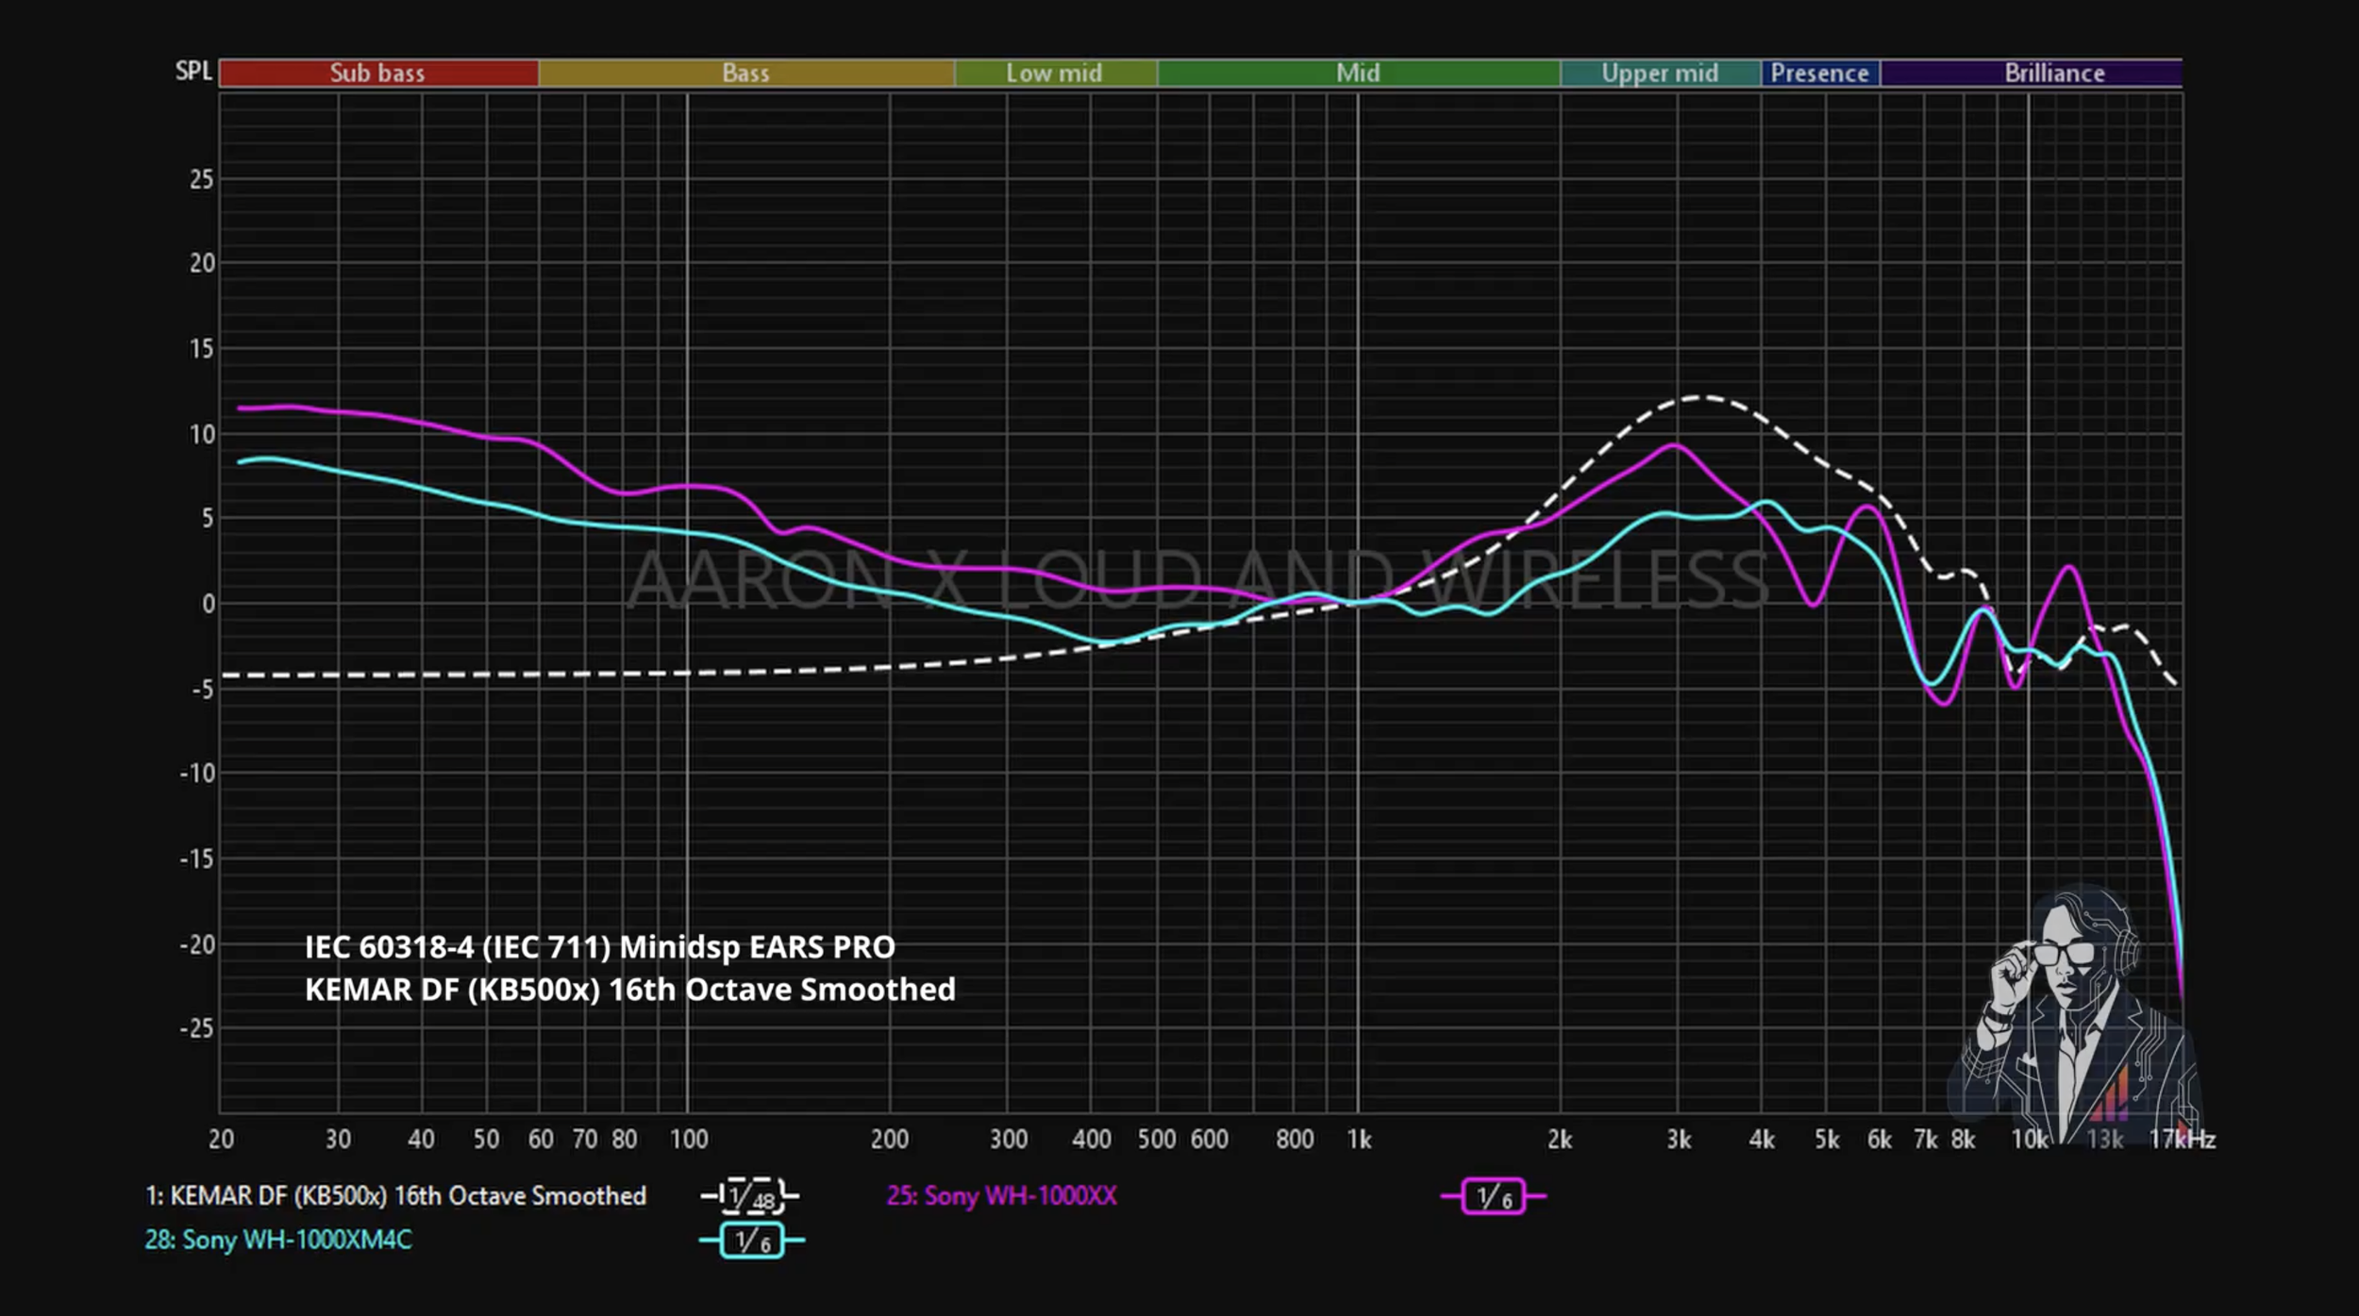Click the 1k frequency axis label
Viewport: 2359px width, 1316px height.
pyautogui.click(x=1359, y=1140)
